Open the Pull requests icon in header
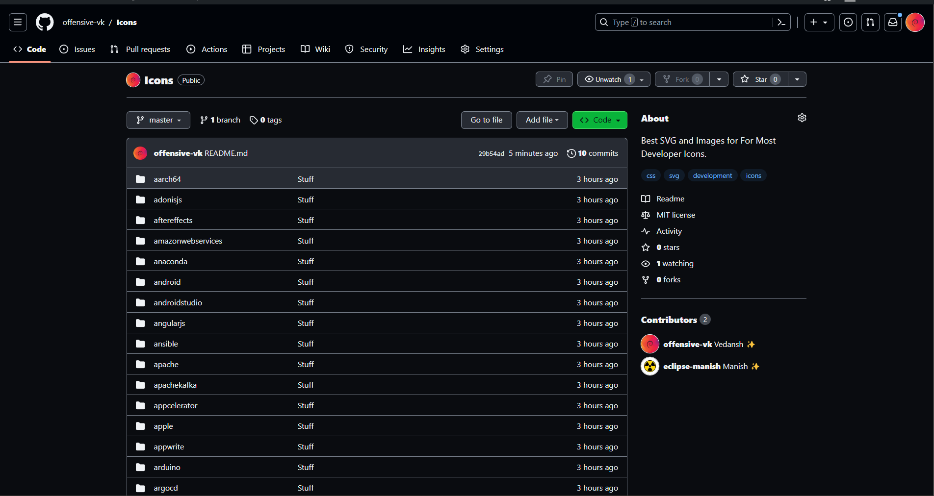 (870, 22)
